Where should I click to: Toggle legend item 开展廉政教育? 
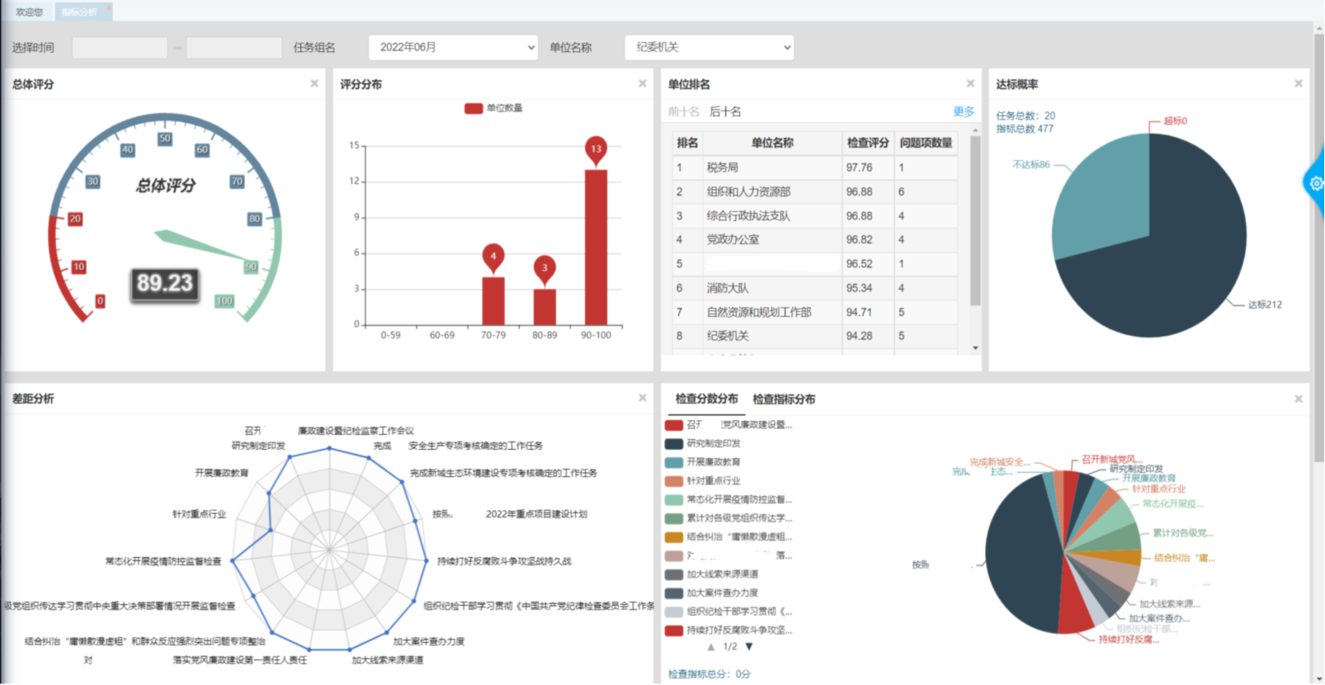click(x=703, y=462)
